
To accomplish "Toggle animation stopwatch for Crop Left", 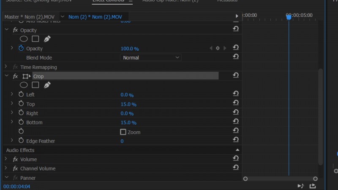I will 21,94.
